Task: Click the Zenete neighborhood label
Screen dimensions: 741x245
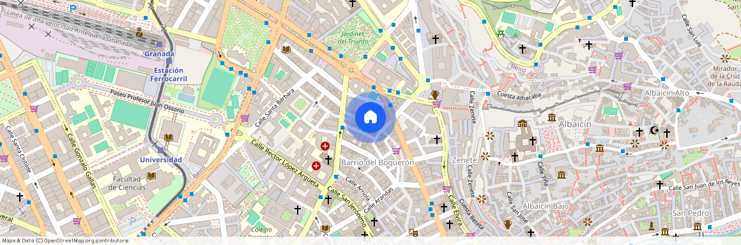Action: pos(464,160)
